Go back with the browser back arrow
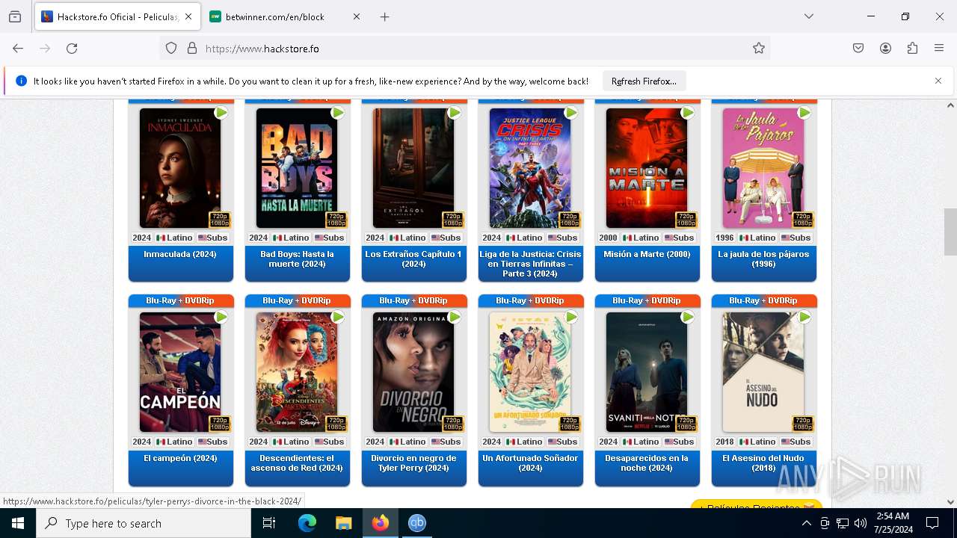Viewport: 957px width, 538px height. coord(18,49)
